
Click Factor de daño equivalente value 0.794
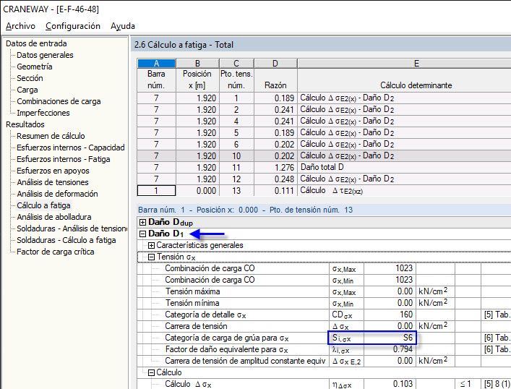tap(390, 349)
